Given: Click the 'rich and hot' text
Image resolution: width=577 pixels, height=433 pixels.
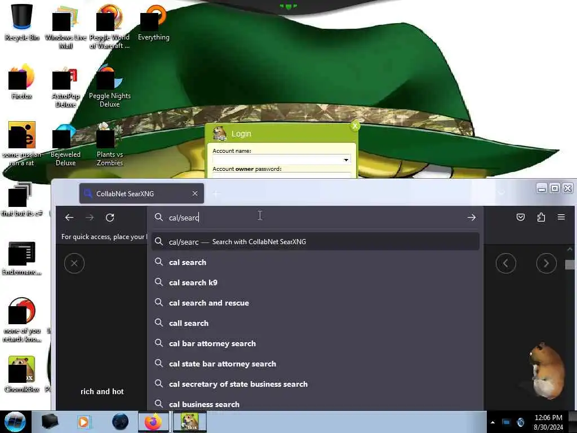Looking at the screenshot, I should (103, 391).
